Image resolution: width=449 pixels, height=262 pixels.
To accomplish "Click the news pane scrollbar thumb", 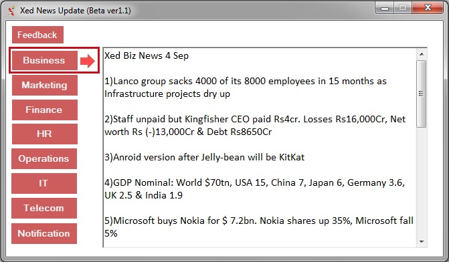I will coord(421,94).
